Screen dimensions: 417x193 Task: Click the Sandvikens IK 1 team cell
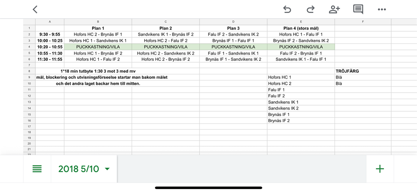pyautogui.click(x=283, y=102)
